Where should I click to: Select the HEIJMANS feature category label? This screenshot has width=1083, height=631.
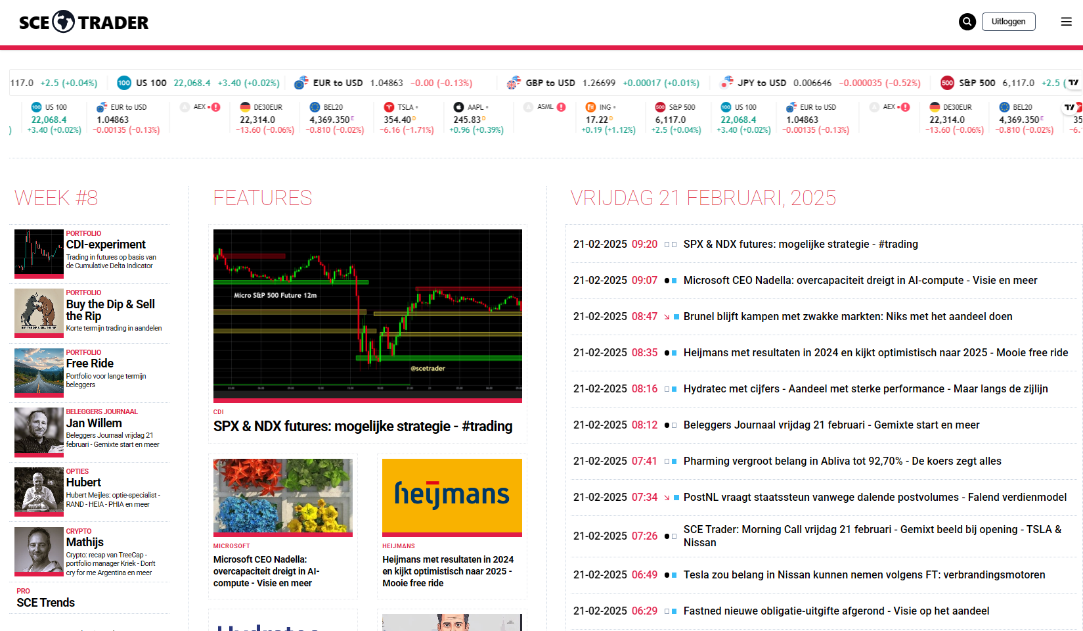[399, 546]
